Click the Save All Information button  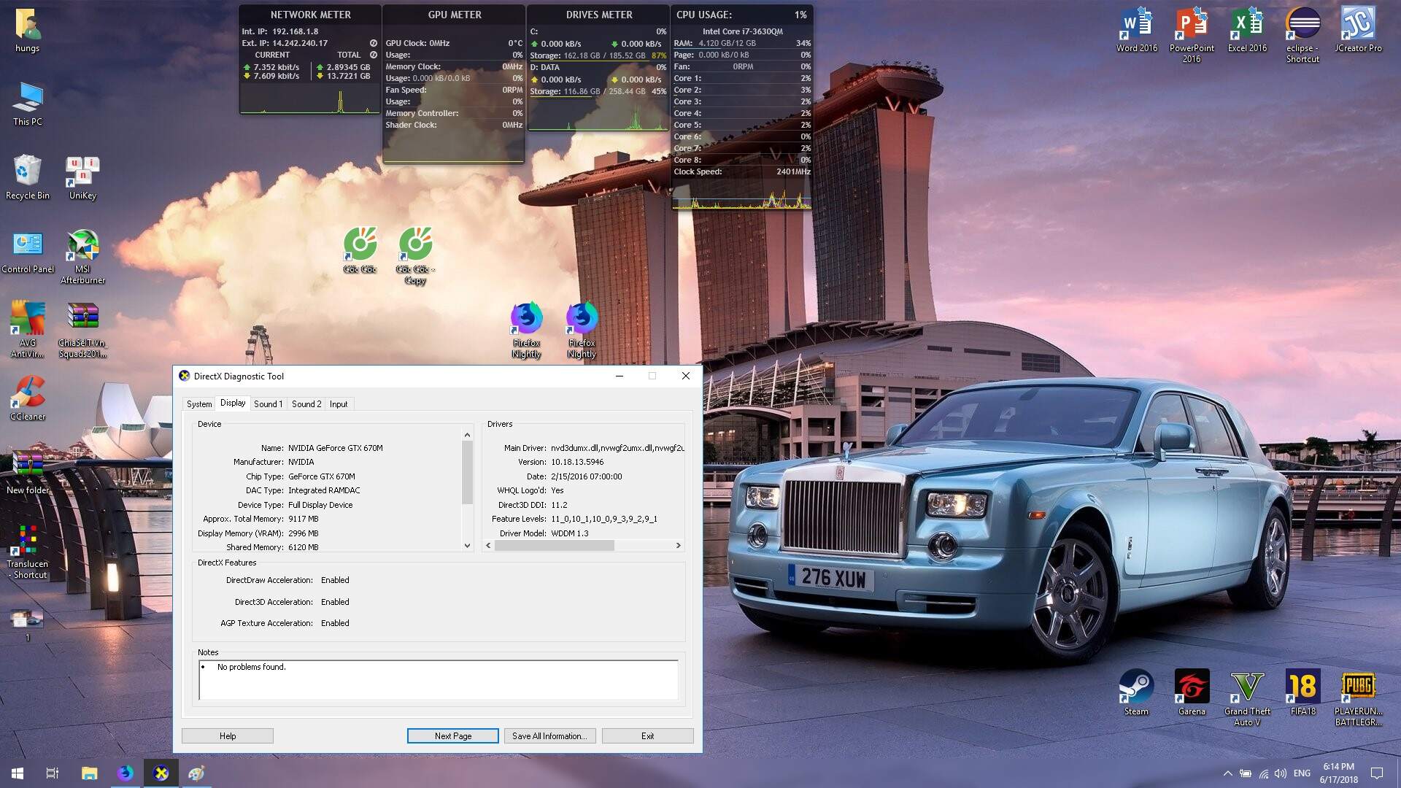click(x=549, y=736)
